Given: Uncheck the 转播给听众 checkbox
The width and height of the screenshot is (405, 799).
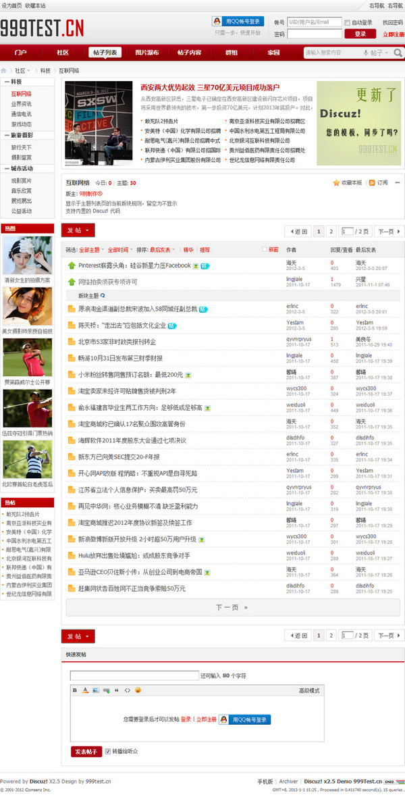Looking at the screenshot, I should point(107,752).
